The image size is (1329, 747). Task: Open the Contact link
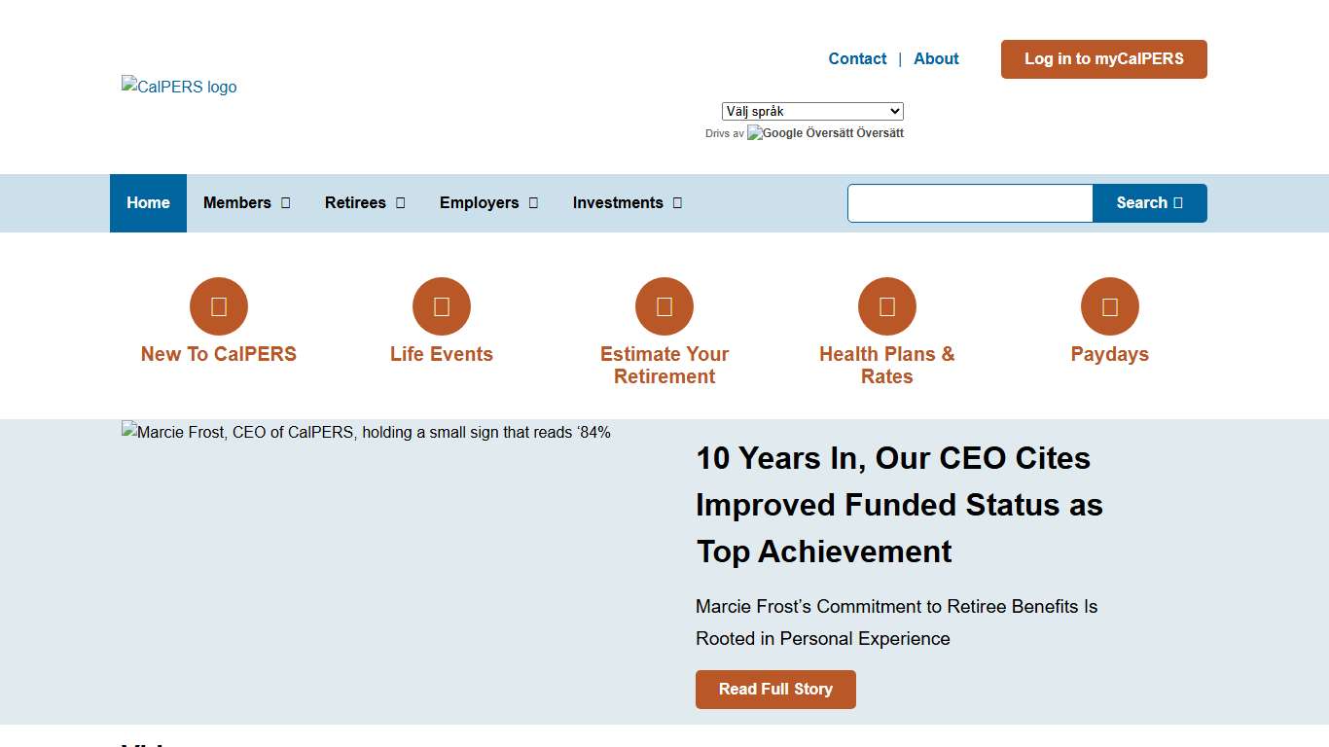coord(857,59)
